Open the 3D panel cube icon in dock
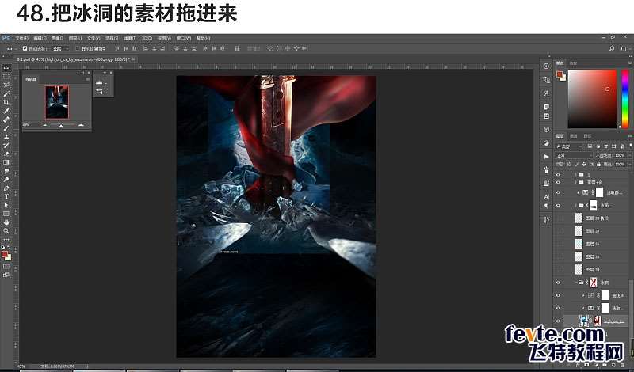The width and height of the screenshot is (634, 372). (546, 130)
